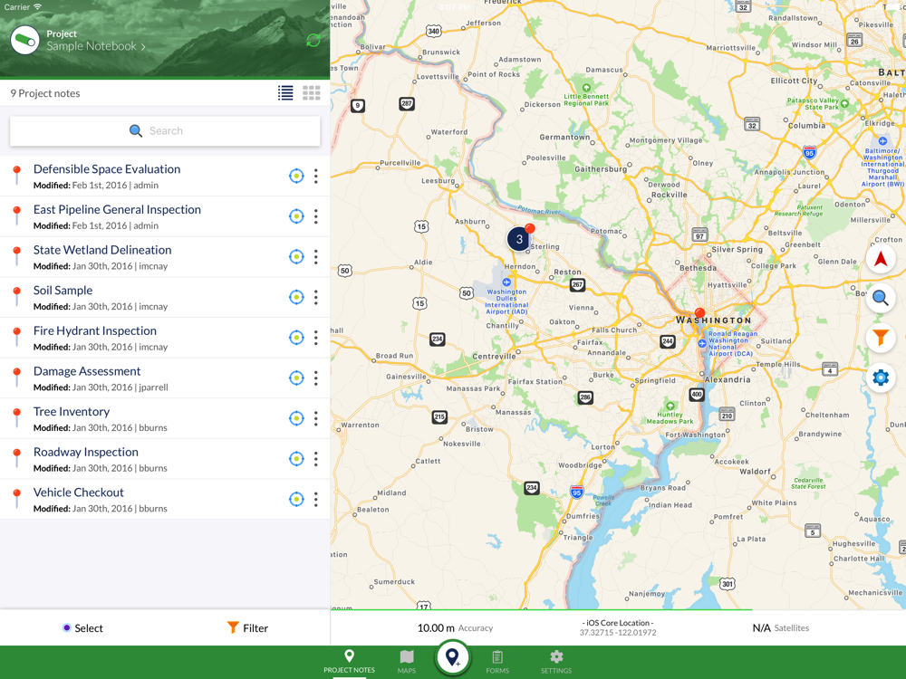Tap the N/A Satellites indicator
The height and width of the screenshot is (679, 906).
pos(781,627)
